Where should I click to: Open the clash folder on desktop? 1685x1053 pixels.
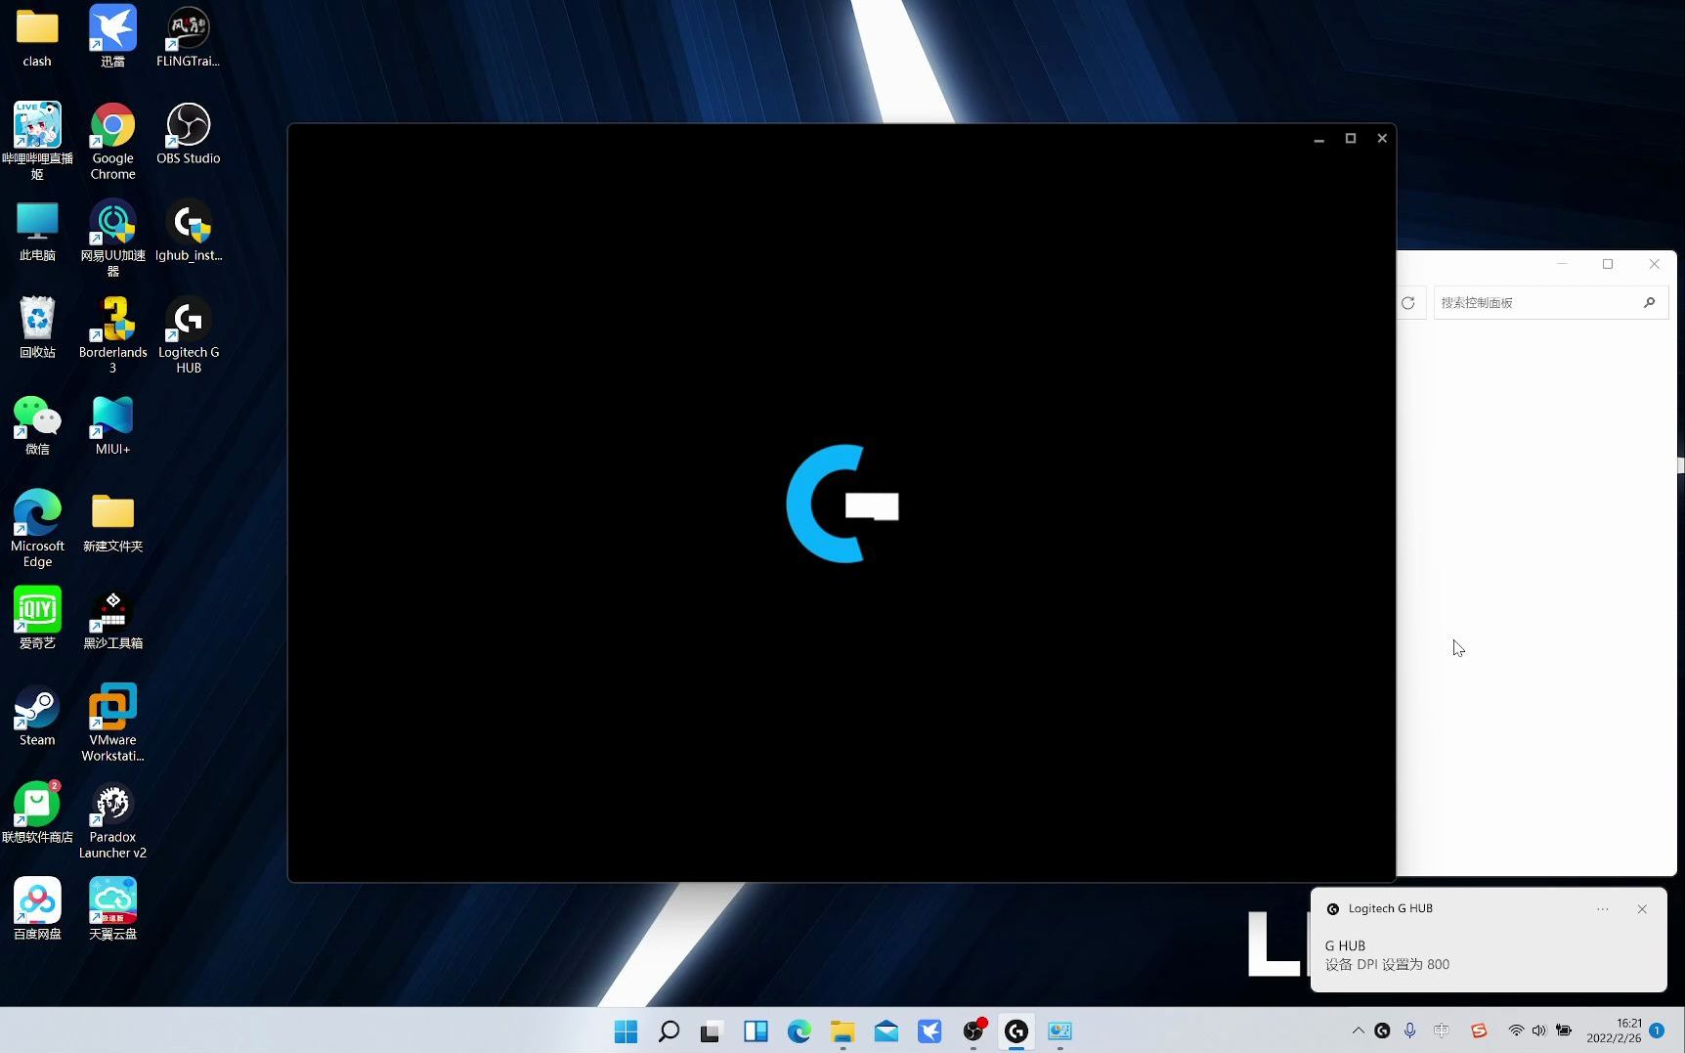click(x=37, y=37)
